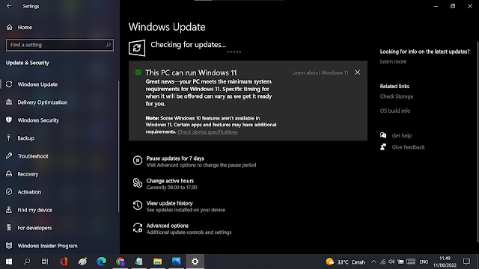The height and width of the screenshot is (269, 479).
Task: Click the active hours clock icon
Action: [x=138, y=182]
